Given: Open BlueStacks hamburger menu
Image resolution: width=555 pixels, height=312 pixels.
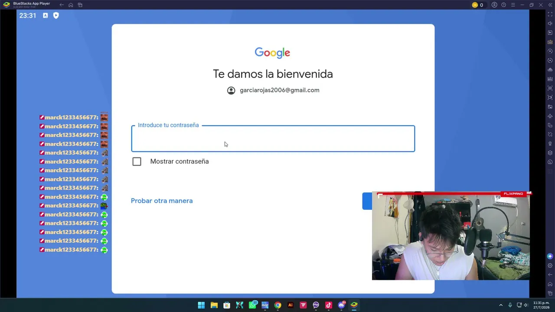Looking at the screenshot, I should (513, 5).
